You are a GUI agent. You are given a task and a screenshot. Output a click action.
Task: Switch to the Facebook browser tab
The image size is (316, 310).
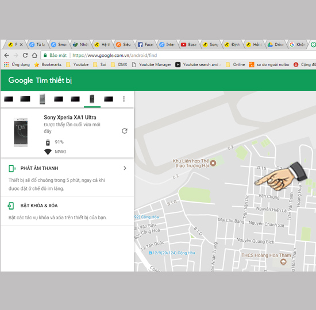[x=145, y=45]
